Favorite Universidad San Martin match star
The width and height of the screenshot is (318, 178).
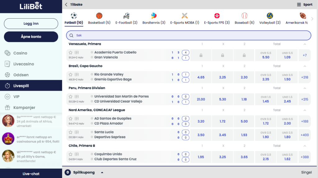[x=70, y=97]
